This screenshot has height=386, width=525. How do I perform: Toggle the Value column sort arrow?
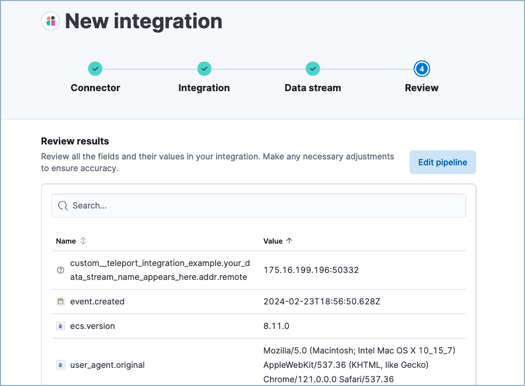pos(288,240)
